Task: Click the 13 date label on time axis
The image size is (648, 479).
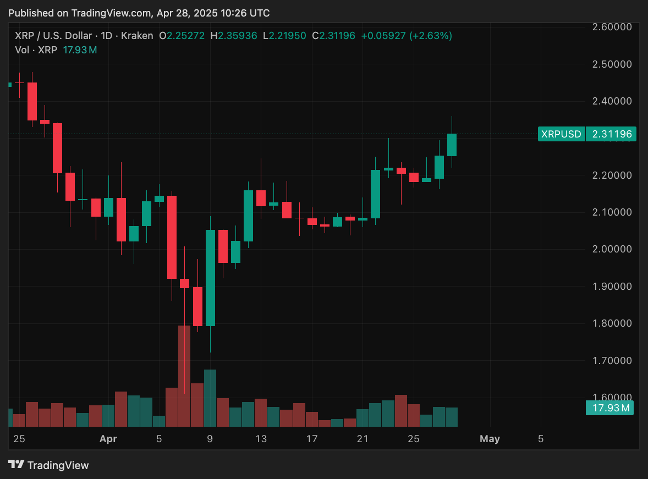Action: coord(261,439)
